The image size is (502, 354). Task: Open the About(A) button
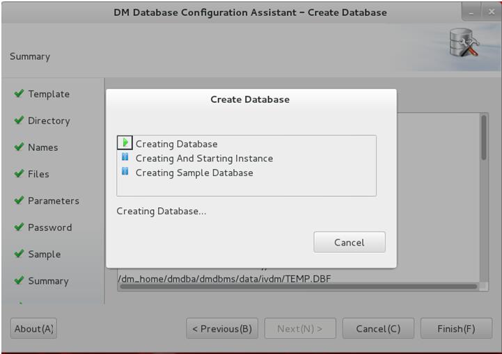pos(33,328)
